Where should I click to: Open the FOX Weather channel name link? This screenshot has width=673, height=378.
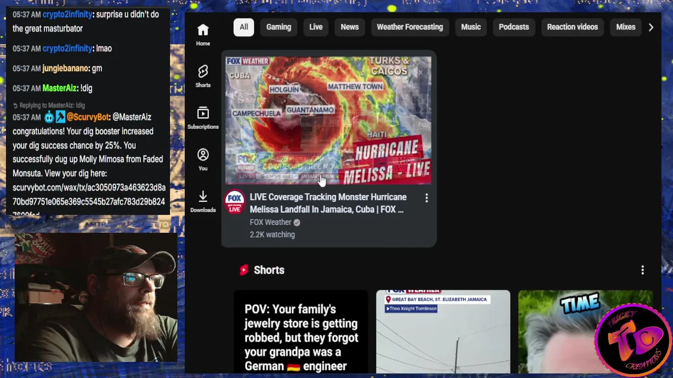pos(270,222)
